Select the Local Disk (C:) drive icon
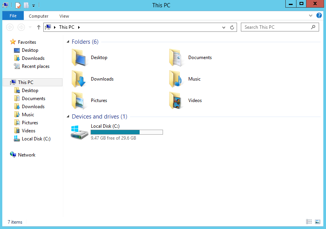The image size is (326, 229). [x=79, y=132]
